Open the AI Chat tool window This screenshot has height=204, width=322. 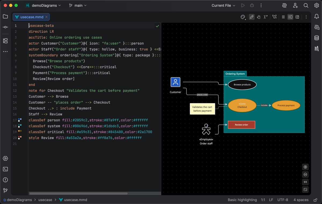pyautogui.click(x=317, y=27)
